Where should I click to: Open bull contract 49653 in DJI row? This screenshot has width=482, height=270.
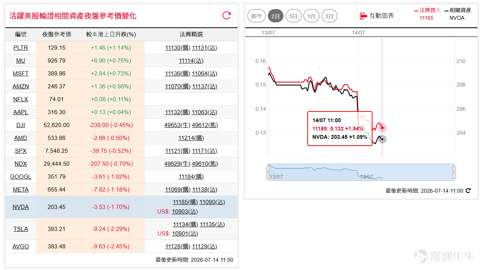172,125
